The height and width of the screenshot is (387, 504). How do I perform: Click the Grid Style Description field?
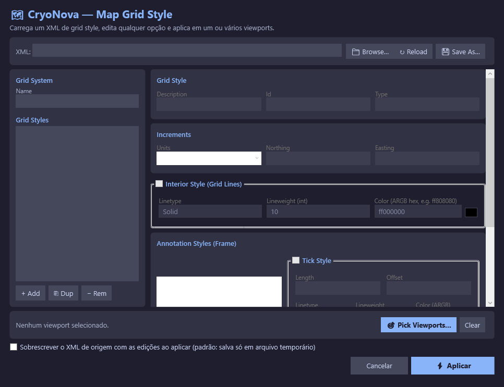tap(209, 104)
